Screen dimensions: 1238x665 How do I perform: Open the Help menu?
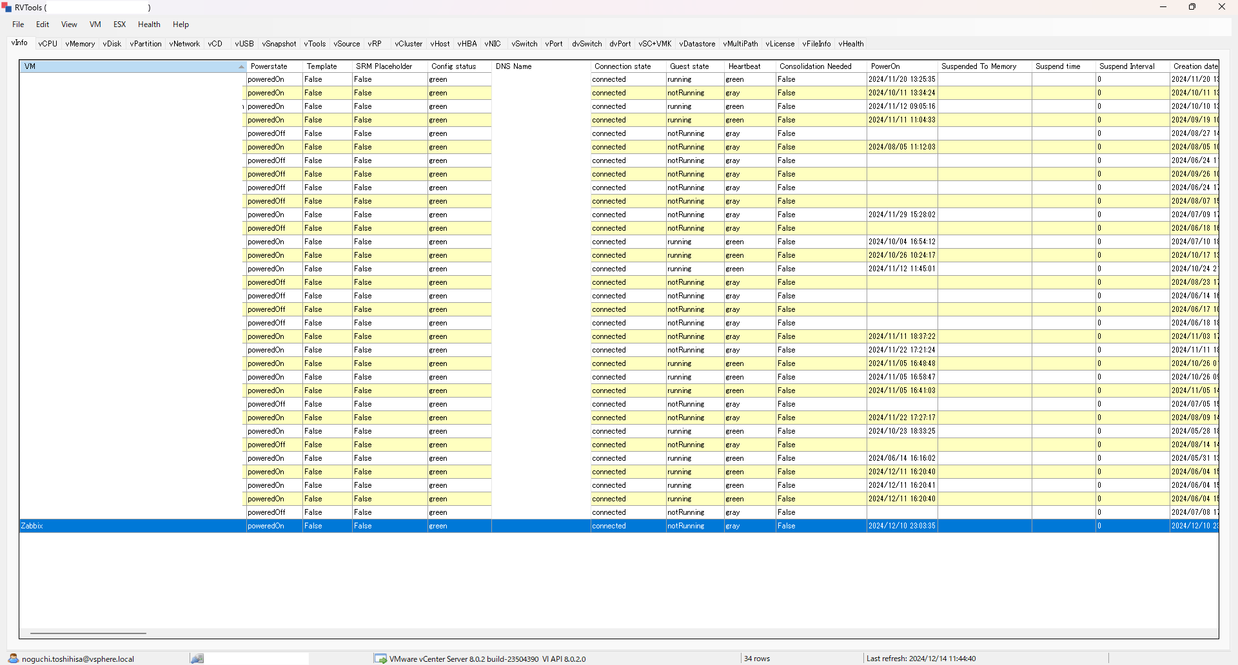181,24
